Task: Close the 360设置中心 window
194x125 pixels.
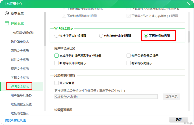Action: [x=189, y=4]
